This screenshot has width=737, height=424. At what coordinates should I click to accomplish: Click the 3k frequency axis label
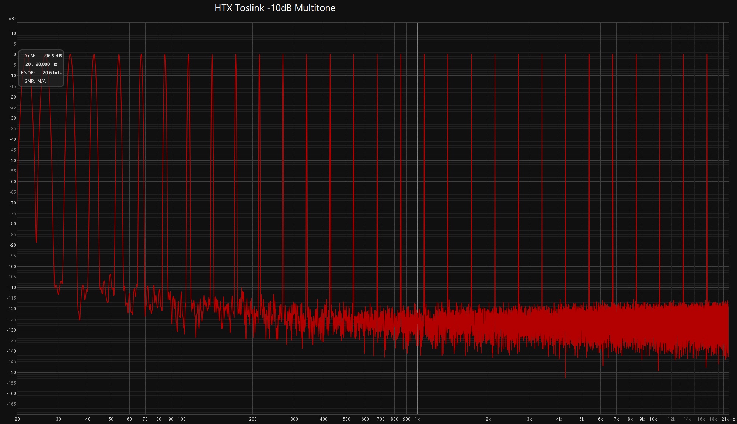(530, 419)
